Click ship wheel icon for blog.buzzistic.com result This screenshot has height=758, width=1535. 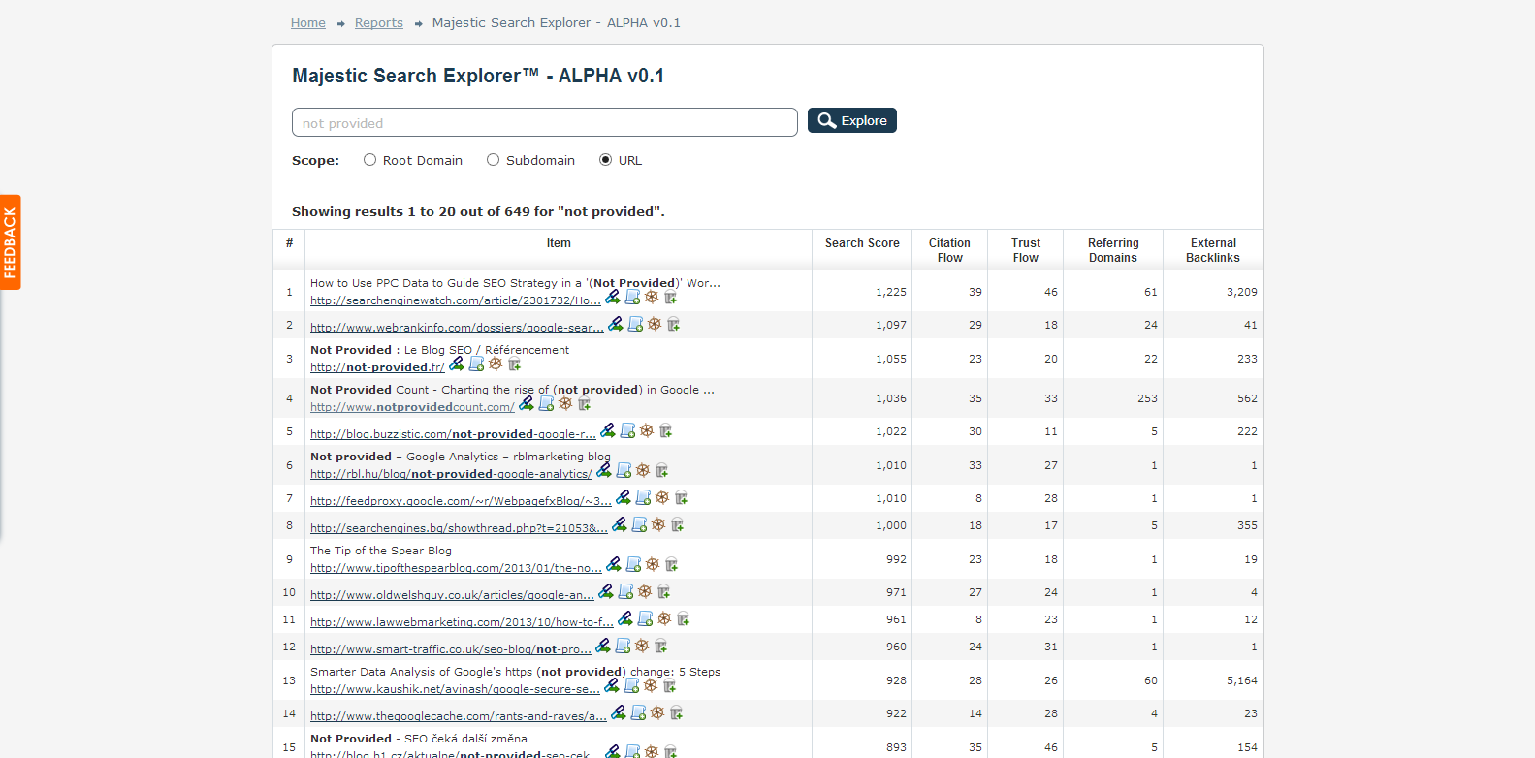pos(647,431)
